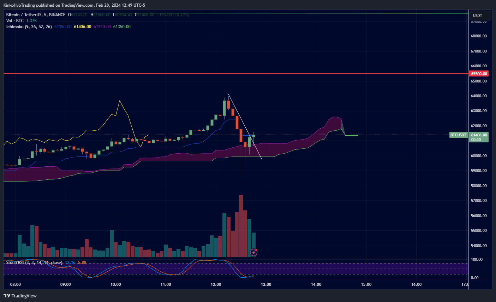This screenshot has height=302, width=496.
Task: Click the volume value 1.37K
Action: click(x=31, y=21)
